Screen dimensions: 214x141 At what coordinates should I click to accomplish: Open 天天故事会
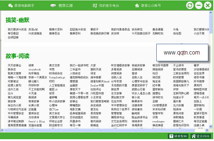(x=15, y=66)
